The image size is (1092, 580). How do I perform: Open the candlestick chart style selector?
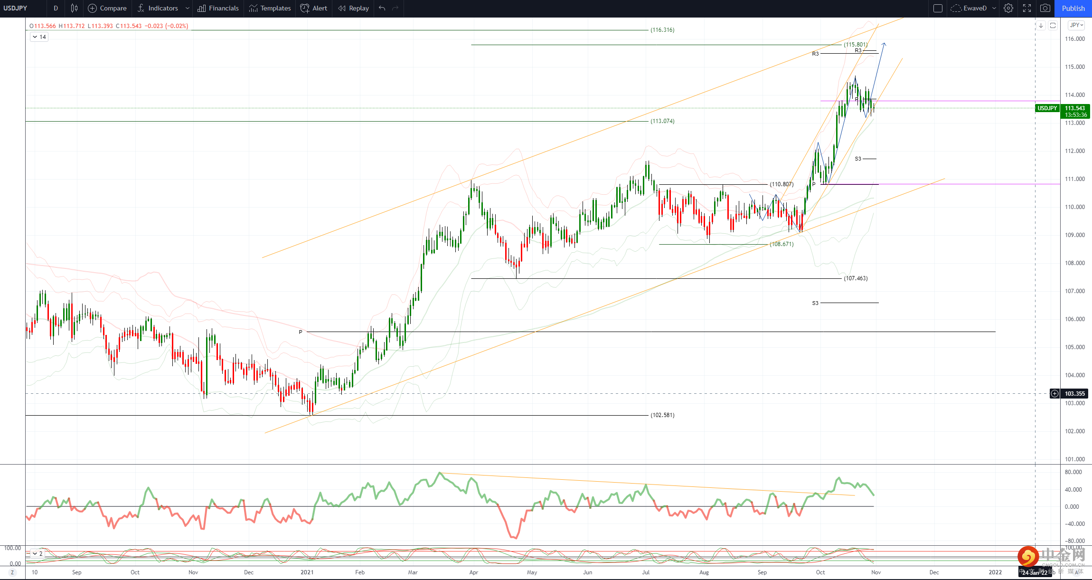(x=74, y=8)
